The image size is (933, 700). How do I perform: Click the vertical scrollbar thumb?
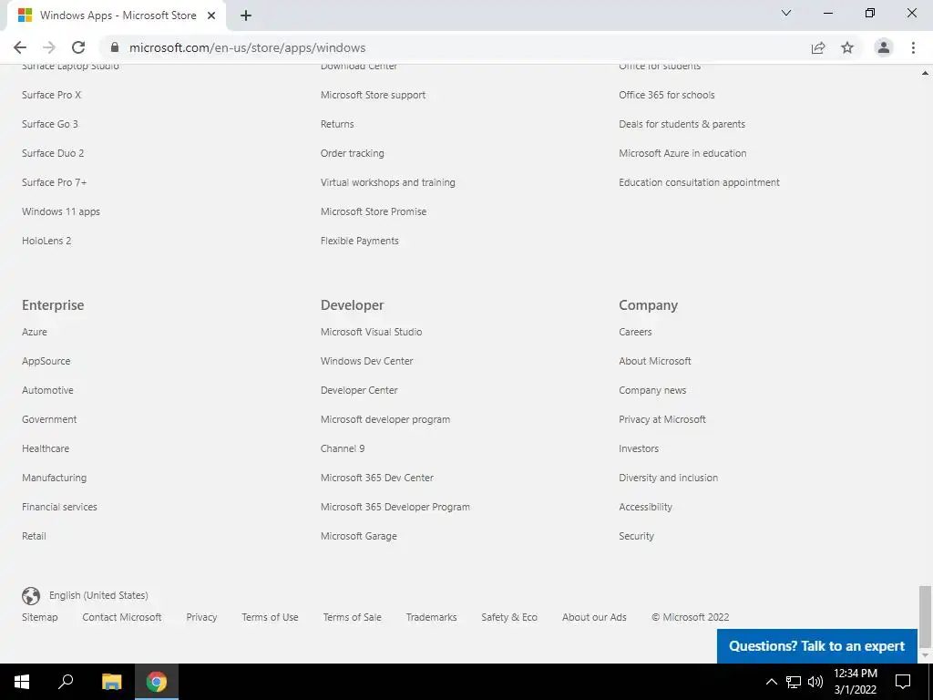pos(925,617)
